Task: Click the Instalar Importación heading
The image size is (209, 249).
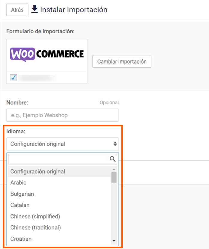Action: pyautogui.click(x=74, y=10)
